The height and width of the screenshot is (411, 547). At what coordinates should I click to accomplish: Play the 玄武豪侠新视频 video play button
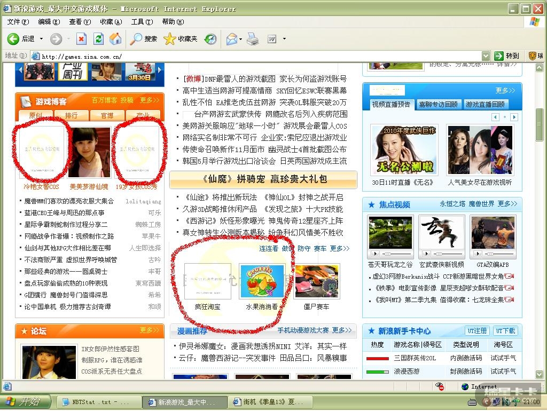coord(426,254)
